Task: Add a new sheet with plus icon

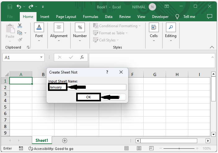Action: tap(65, 141)
